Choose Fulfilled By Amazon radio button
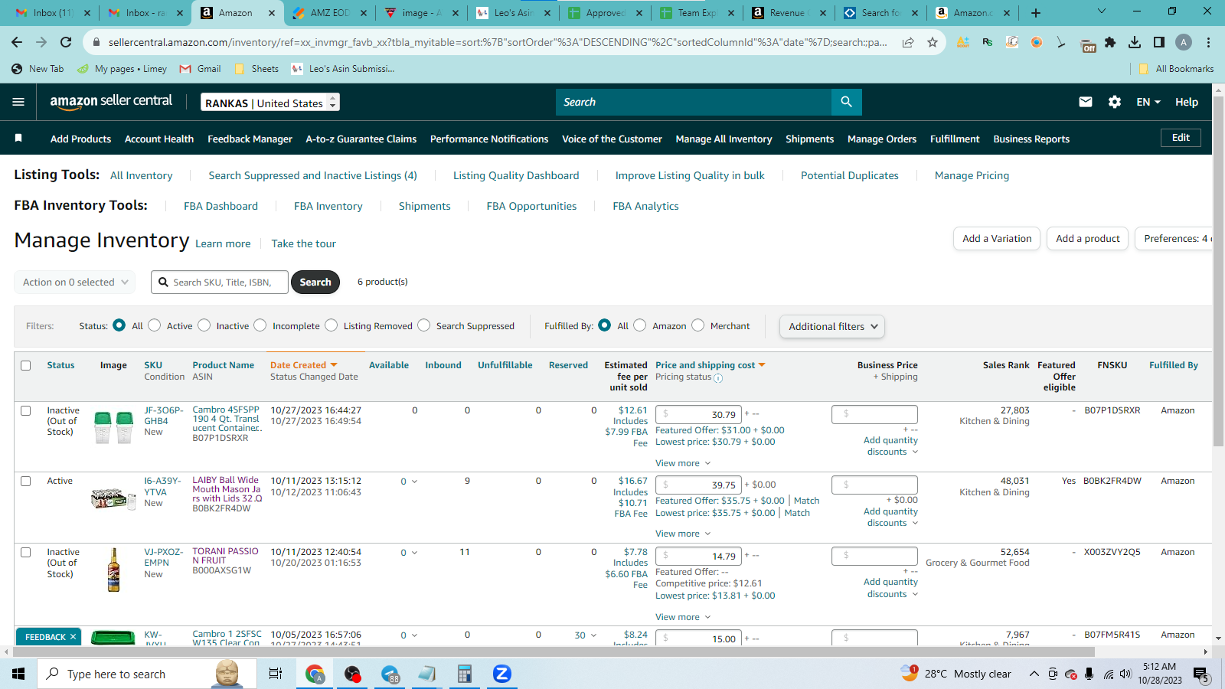The image size is (1225, 689). click(640, 325)
